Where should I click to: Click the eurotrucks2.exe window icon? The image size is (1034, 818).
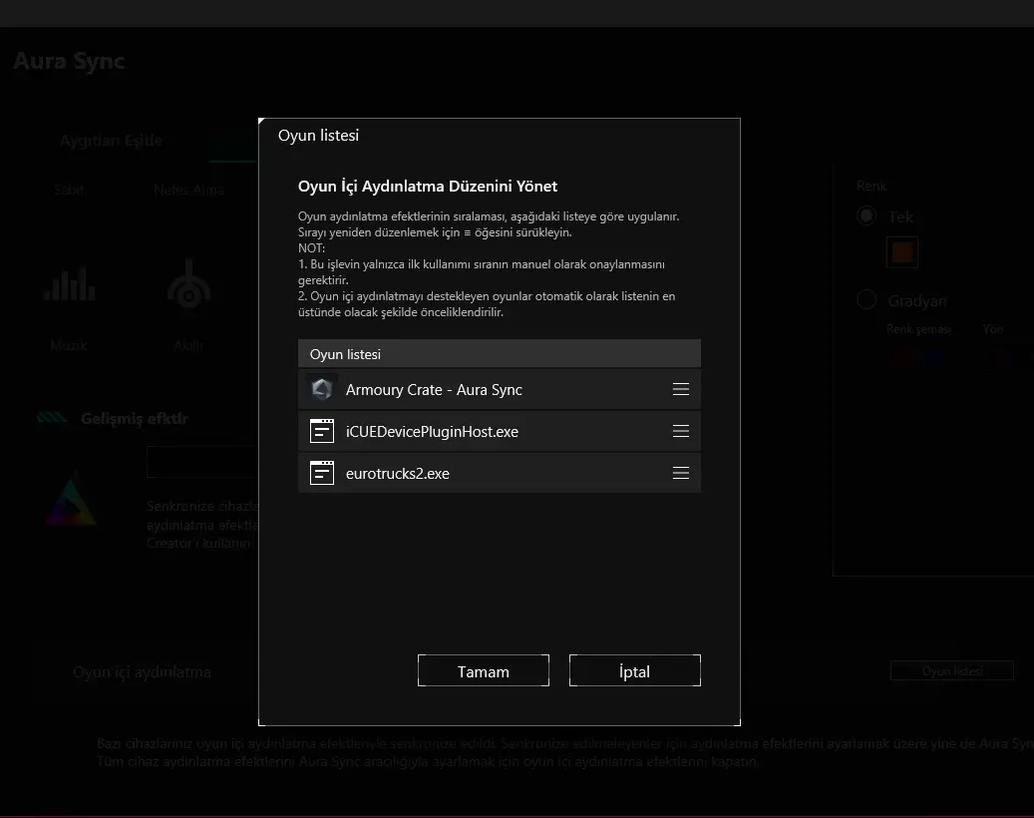(322, 473)
